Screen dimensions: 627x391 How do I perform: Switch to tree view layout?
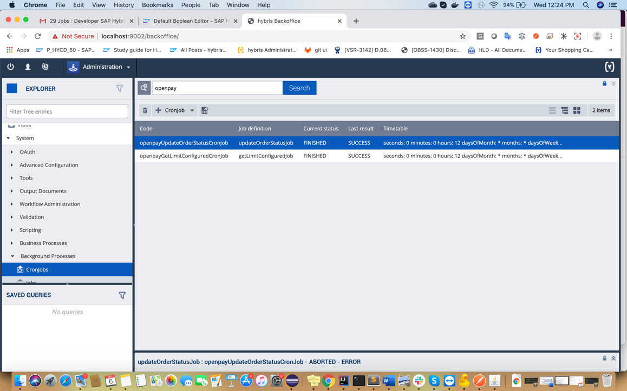click(x=565, y=110)
